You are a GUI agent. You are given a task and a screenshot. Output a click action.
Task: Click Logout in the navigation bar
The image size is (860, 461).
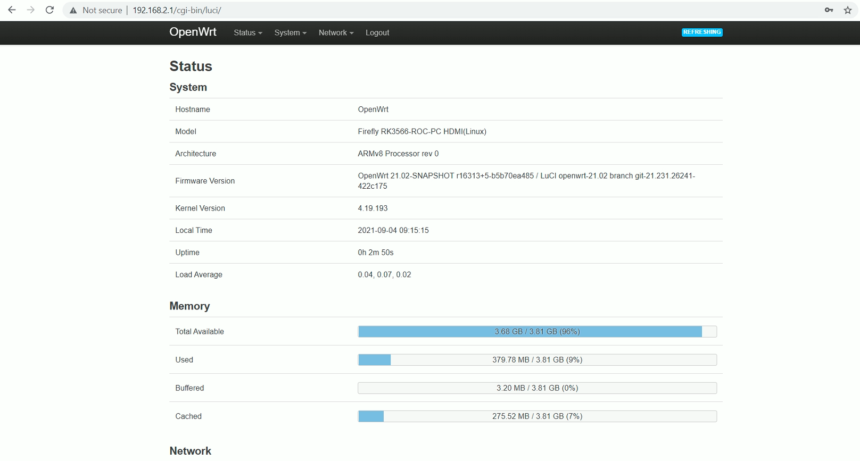pos(377,33)
